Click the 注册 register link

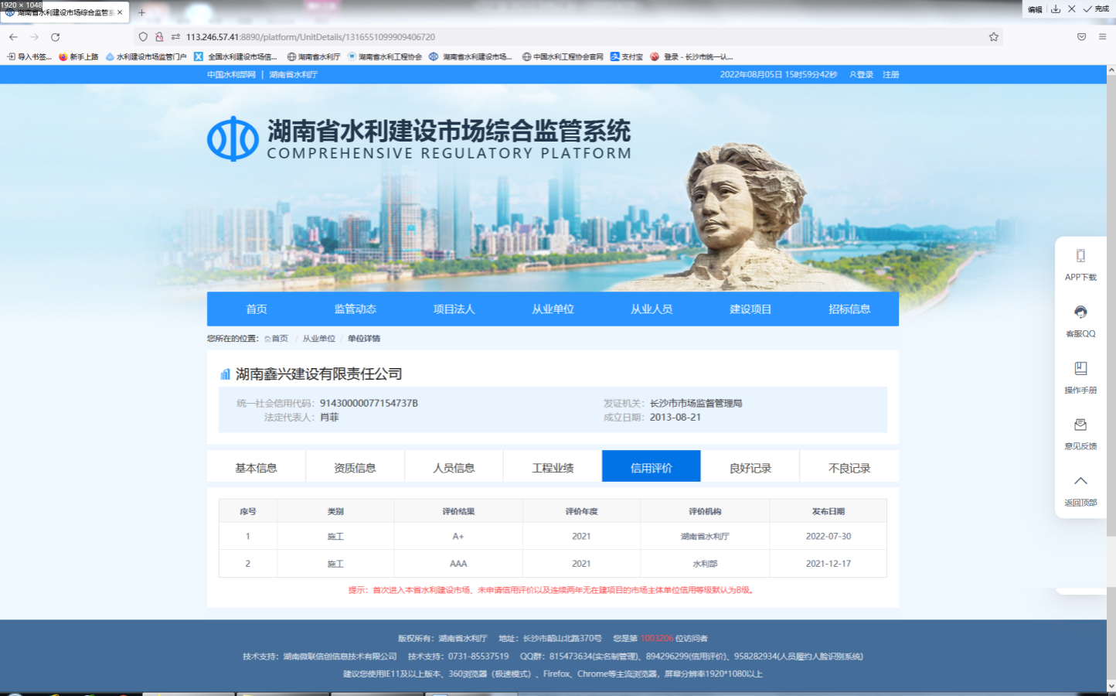click(x=890, y=75)
